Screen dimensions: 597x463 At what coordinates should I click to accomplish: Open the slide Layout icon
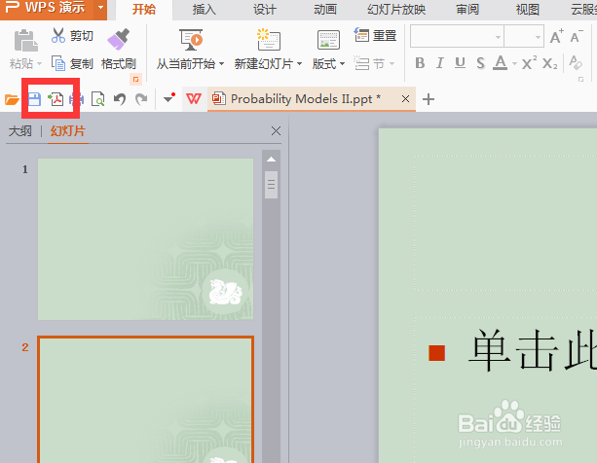(328, 40)
